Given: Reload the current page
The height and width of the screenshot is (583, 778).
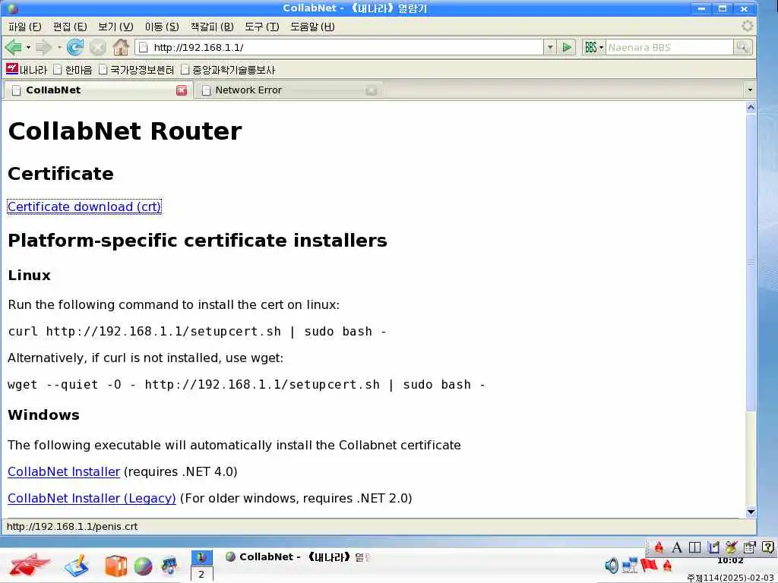Looking at the screenshot, I should (75, 48).
